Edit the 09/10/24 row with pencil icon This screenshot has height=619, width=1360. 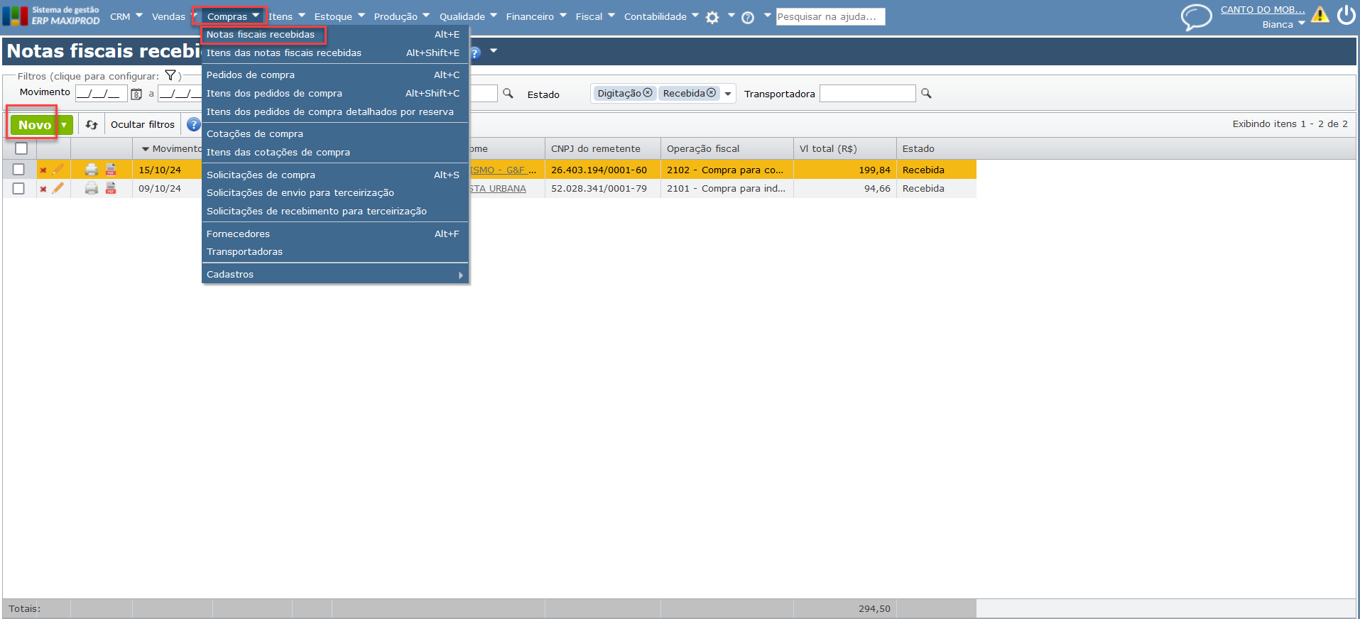click(58, 188)
